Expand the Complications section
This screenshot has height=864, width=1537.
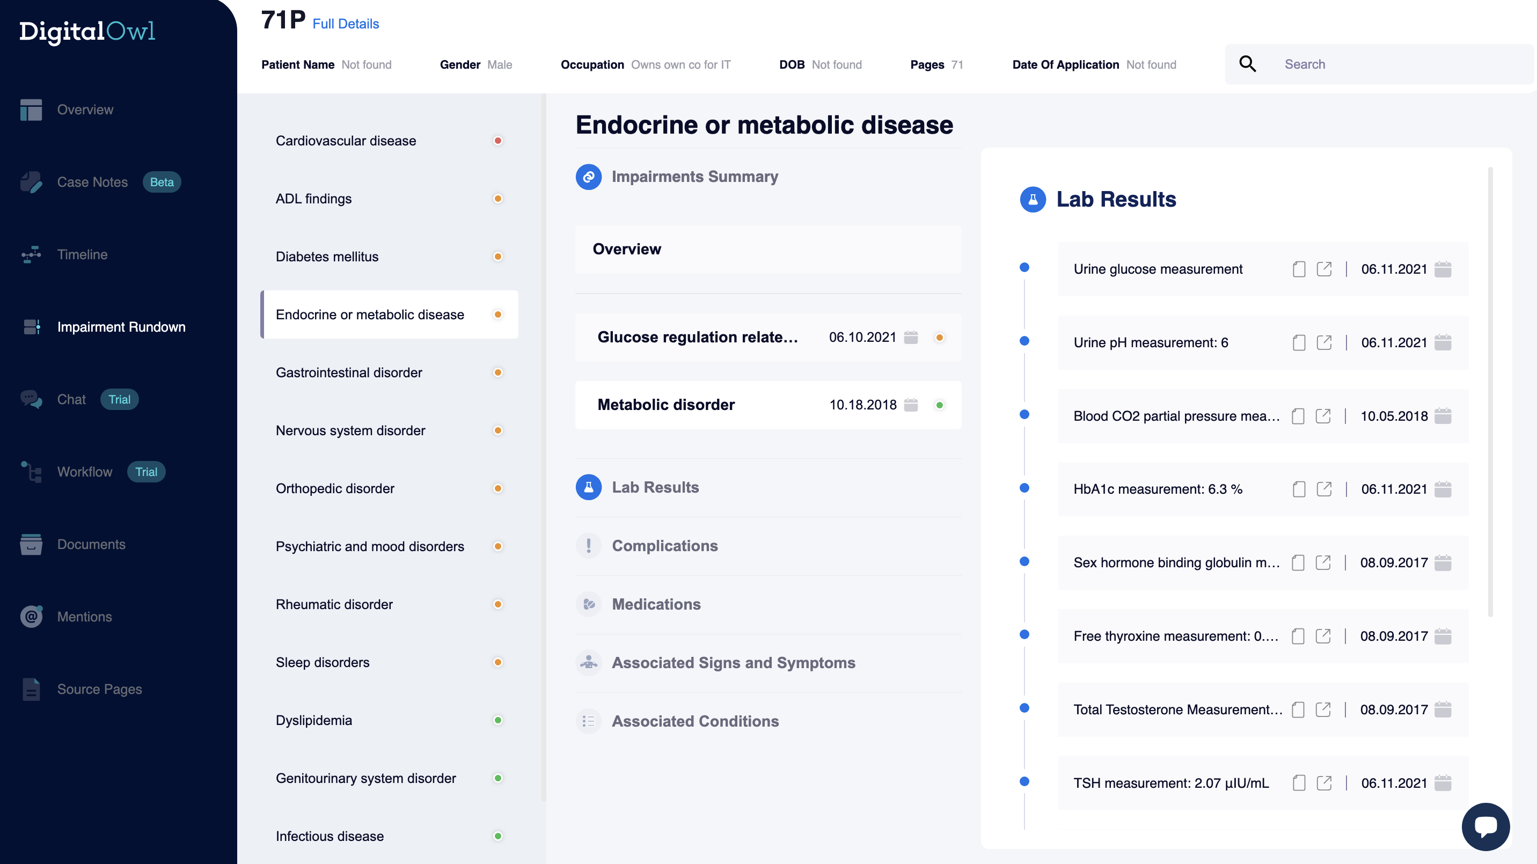pyautogui.click(x=664, y=545)
